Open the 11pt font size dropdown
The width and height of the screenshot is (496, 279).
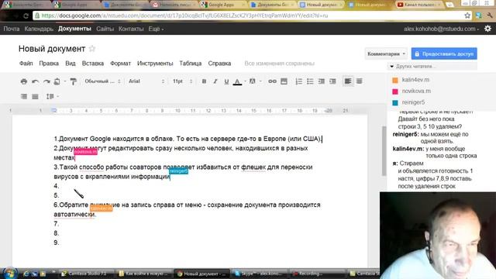tap(183, 81)
